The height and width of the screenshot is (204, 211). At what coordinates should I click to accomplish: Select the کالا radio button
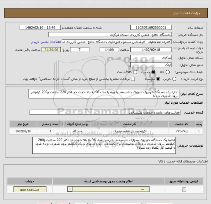pyautogui.click(x=167, y=72)
